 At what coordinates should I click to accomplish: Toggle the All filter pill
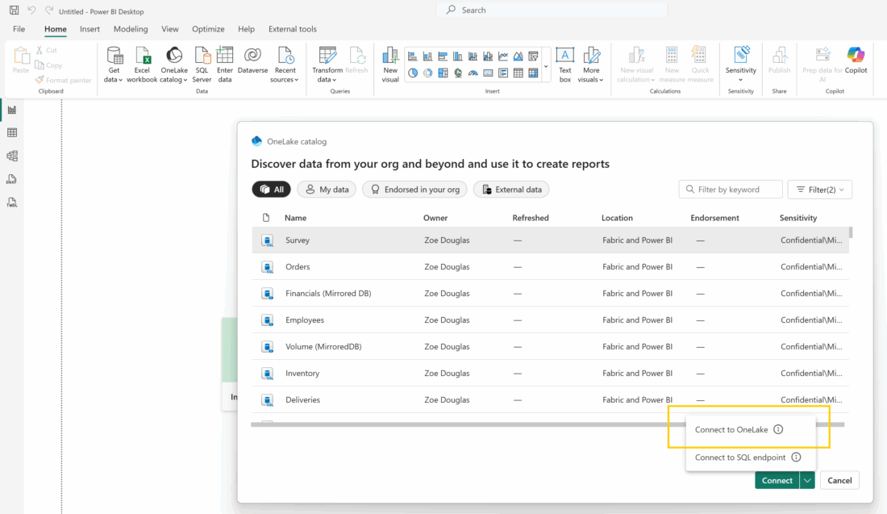272,190
